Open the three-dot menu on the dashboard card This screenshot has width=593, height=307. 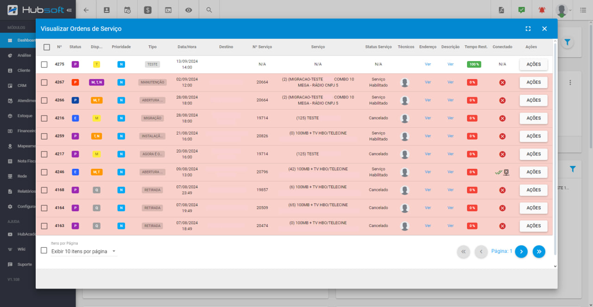click(x=570, y=82)
